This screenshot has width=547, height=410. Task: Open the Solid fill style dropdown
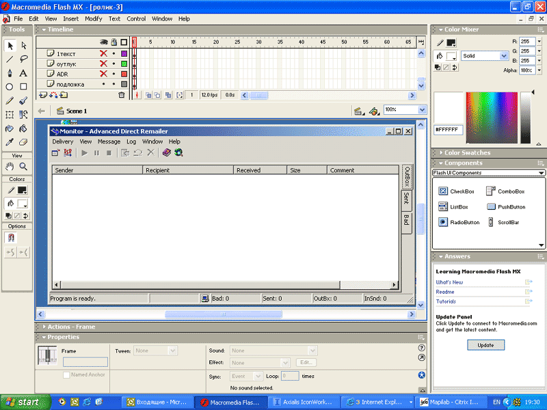(504, 56)
